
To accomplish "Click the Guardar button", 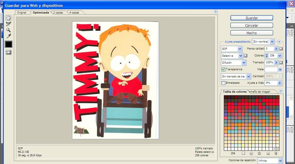I will tap(252, 18).
